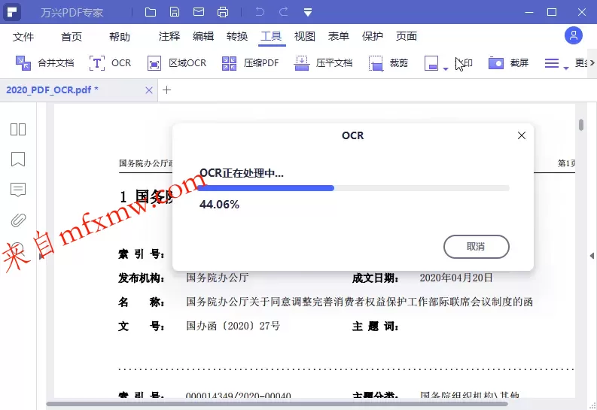Open comments panel in sidebar
Image resolution: width=597 pixels, height=410 pixels.
[18, 190]
